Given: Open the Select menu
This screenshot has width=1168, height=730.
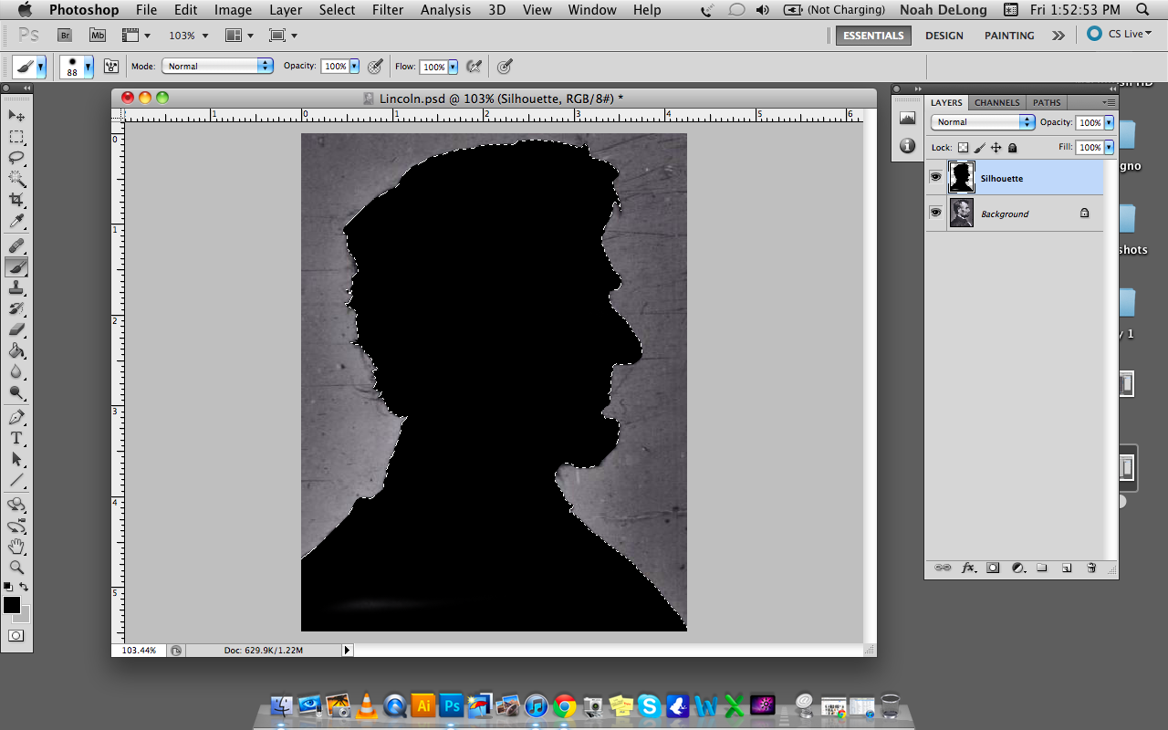Looking at the screenshot, I should (x=337, y=10).
